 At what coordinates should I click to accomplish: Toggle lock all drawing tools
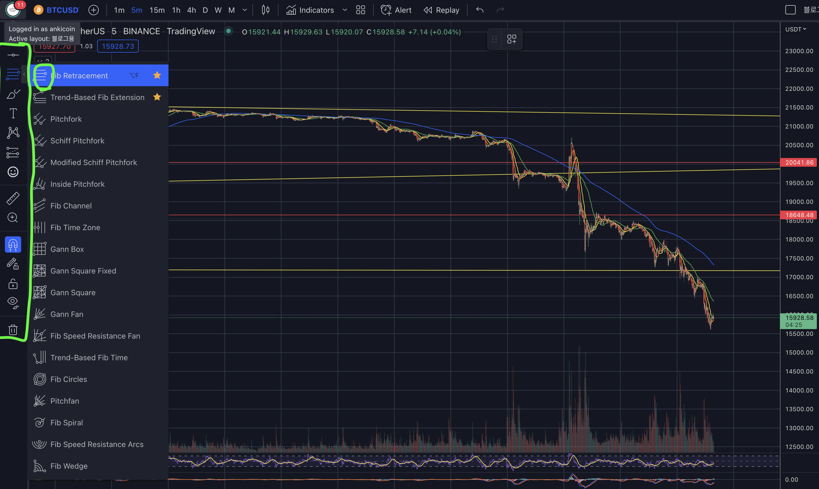pyautogui.click(x=13, y=283)
